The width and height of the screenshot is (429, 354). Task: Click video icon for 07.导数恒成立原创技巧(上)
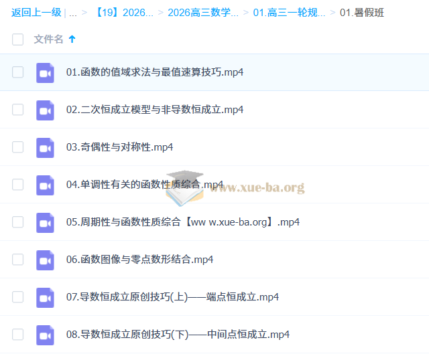(x=45, y=297)
